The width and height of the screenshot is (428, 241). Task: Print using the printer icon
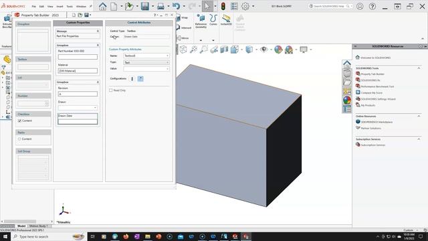click(x=160, y=6)
